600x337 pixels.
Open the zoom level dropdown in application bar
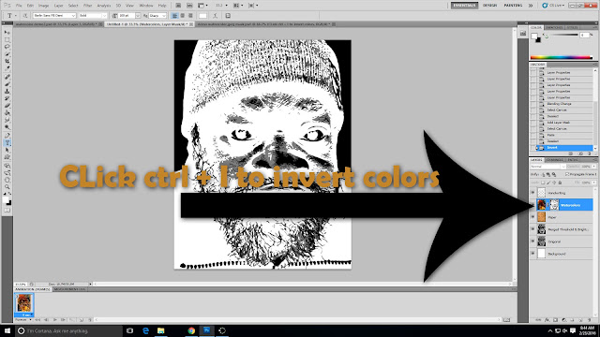click(226, 6)
